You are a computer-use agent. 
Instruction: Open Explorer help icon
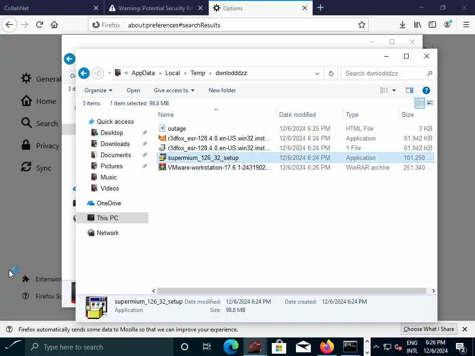pyautogui.click(x=426, y=90)
